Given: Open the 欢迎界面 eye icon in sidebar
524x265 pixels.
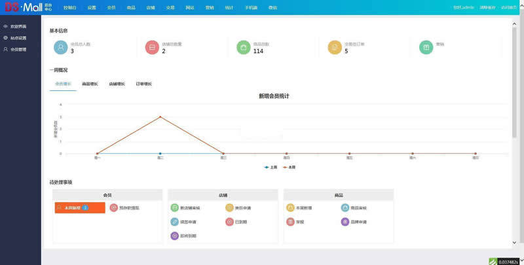Looking at the screenshot, I should tap(5, 26).
